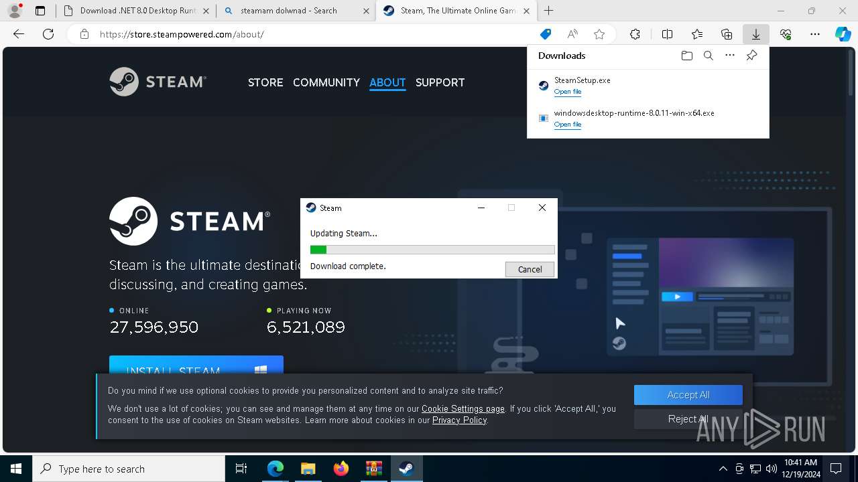Open the Edge profile avatar
Screen dimensions: 858x482
(x=14, y=11)
